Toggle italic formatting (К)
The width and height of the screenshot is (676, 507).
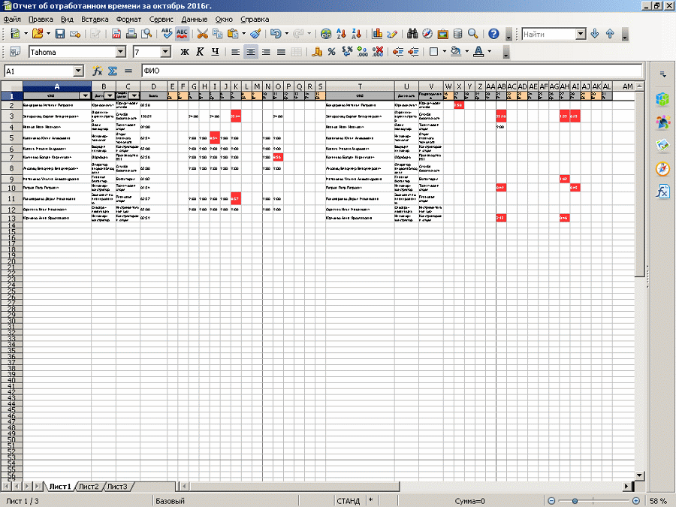200,52
